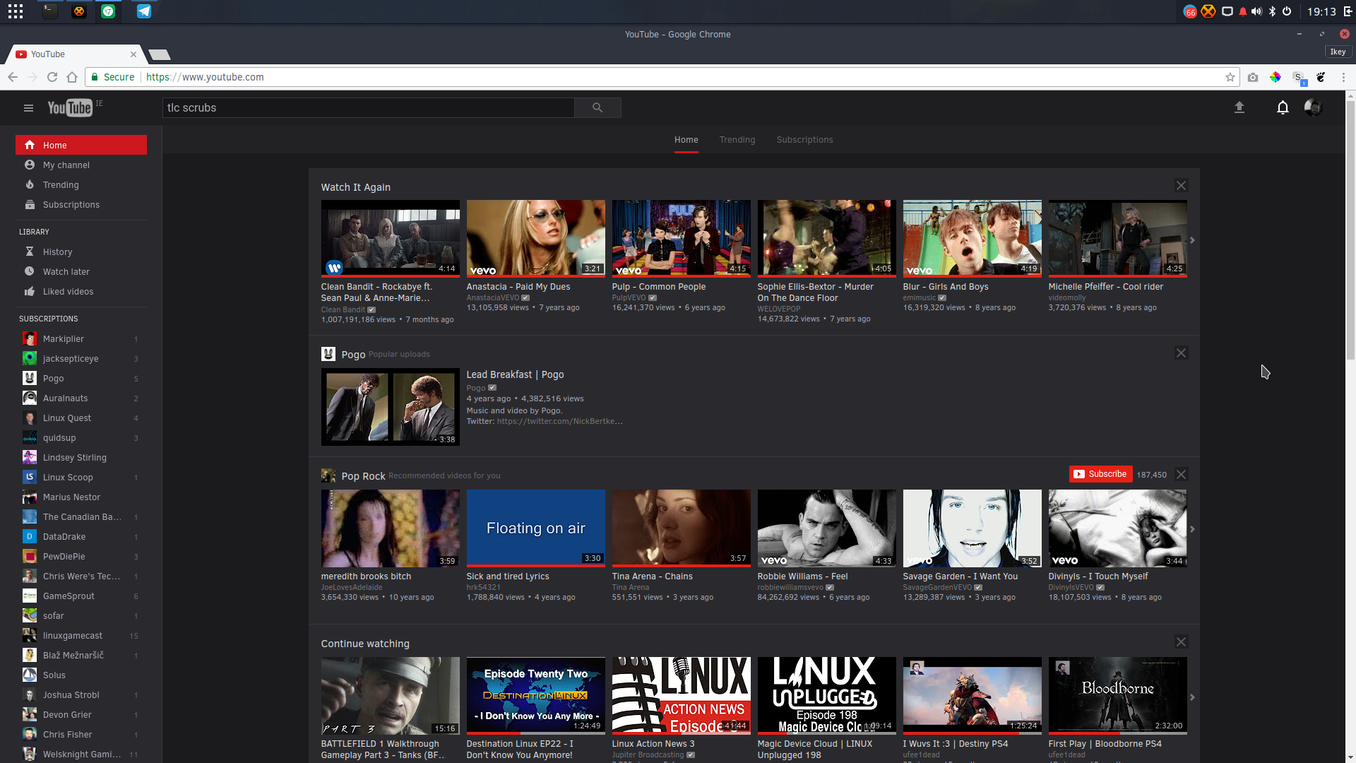1356x763 pixels.
Task: Open Chrome home page button
Action: 72,77
